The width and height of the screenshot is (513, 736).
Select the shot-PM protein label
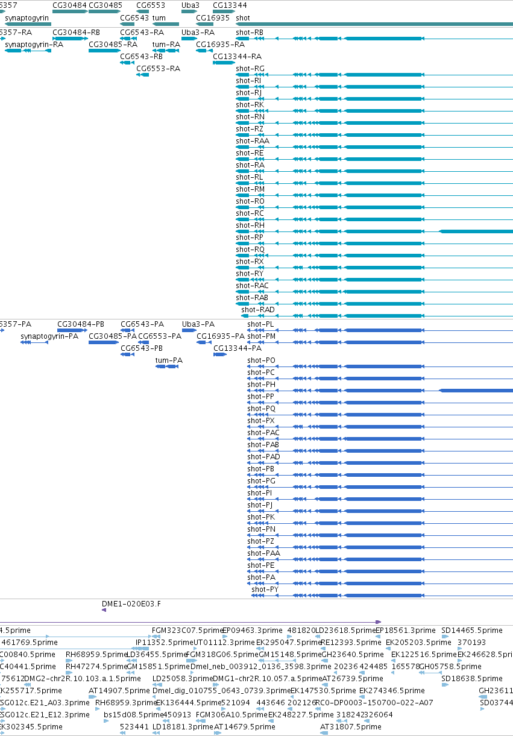[262, 336]
